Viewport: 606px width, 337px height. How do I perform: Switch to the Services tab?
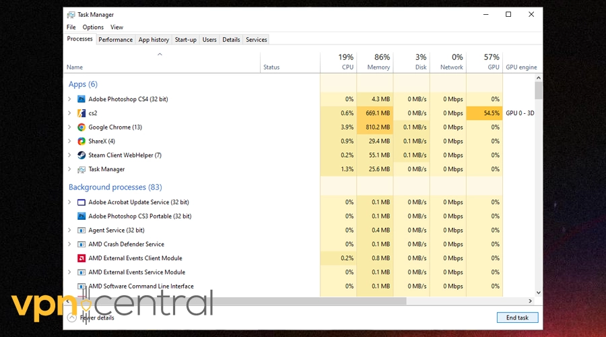257,40
